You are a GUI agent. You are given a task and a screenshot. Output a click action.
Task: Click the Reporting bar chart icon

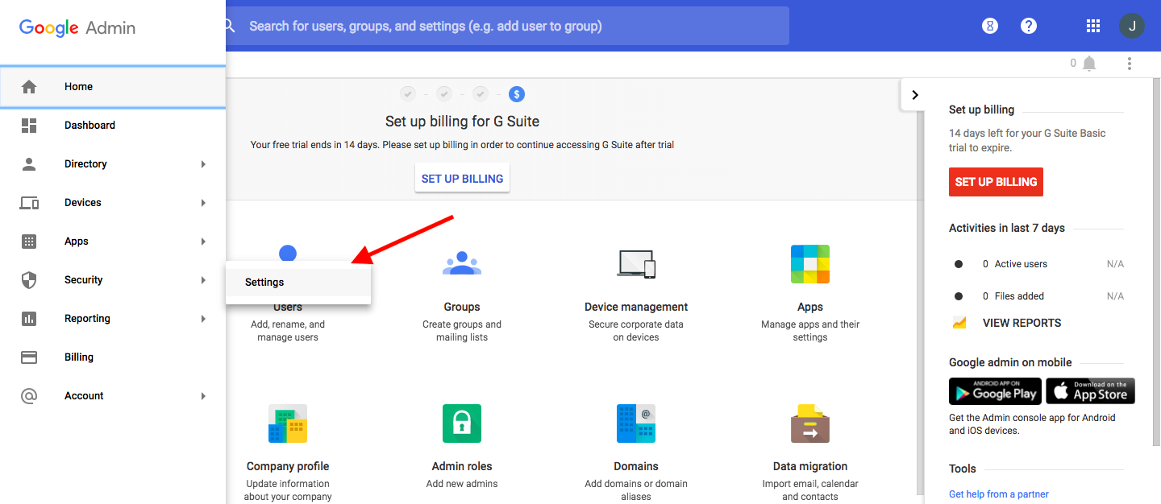(x=29, y=318)
